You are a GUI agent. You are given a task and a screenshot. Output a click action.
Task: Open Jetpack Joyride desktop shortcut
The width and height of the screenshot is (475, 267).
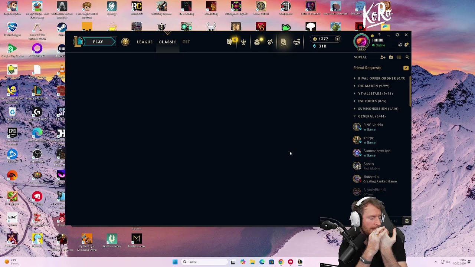pyautogui.click(x=12, y=8)
